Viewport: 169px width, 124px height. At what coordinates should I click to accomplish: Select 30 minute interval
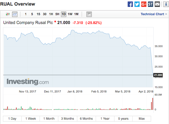click(45, 14)
